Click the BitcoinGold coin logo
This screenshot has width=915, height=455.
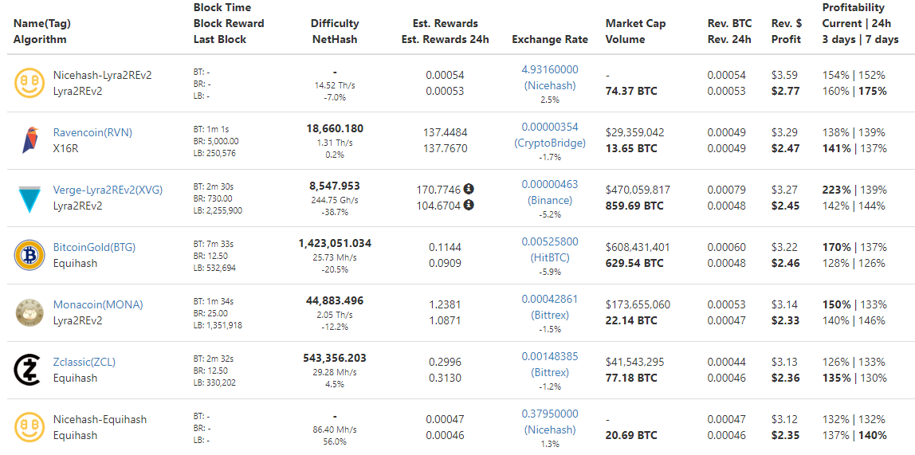(29, 255)
